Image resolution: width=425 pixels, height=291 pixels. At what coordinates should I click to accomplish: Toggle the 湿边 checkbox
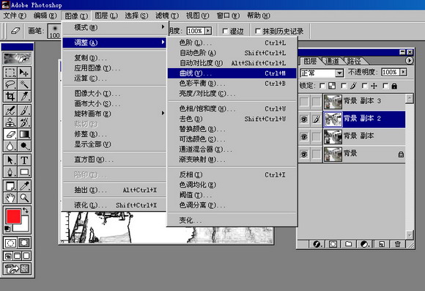[225, 32]
